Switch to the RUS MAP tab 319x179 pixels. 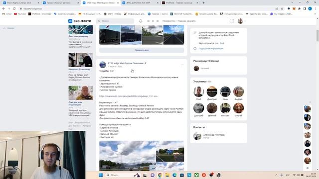140,3
